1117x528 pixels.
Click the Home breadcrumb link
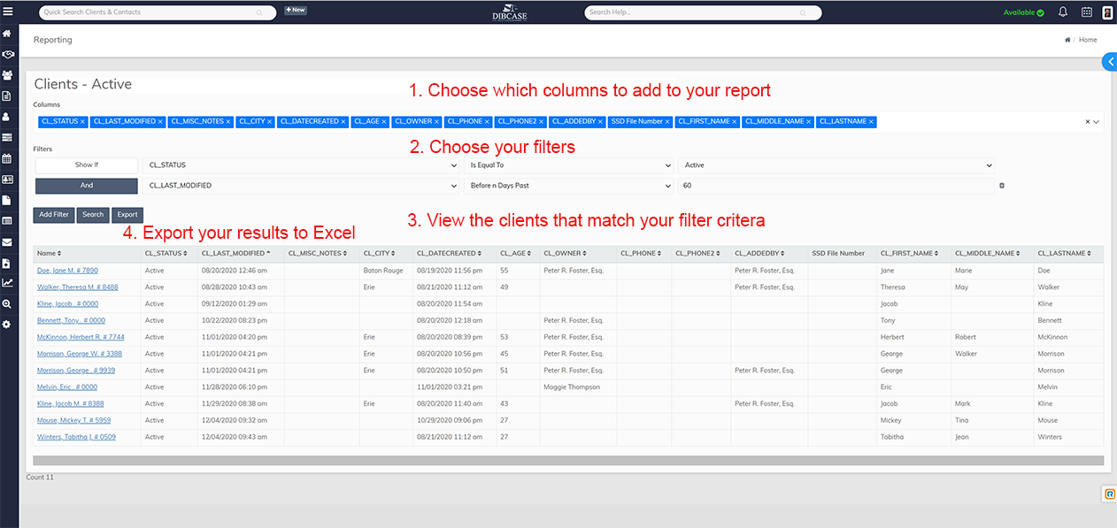tap(1087, 40)
